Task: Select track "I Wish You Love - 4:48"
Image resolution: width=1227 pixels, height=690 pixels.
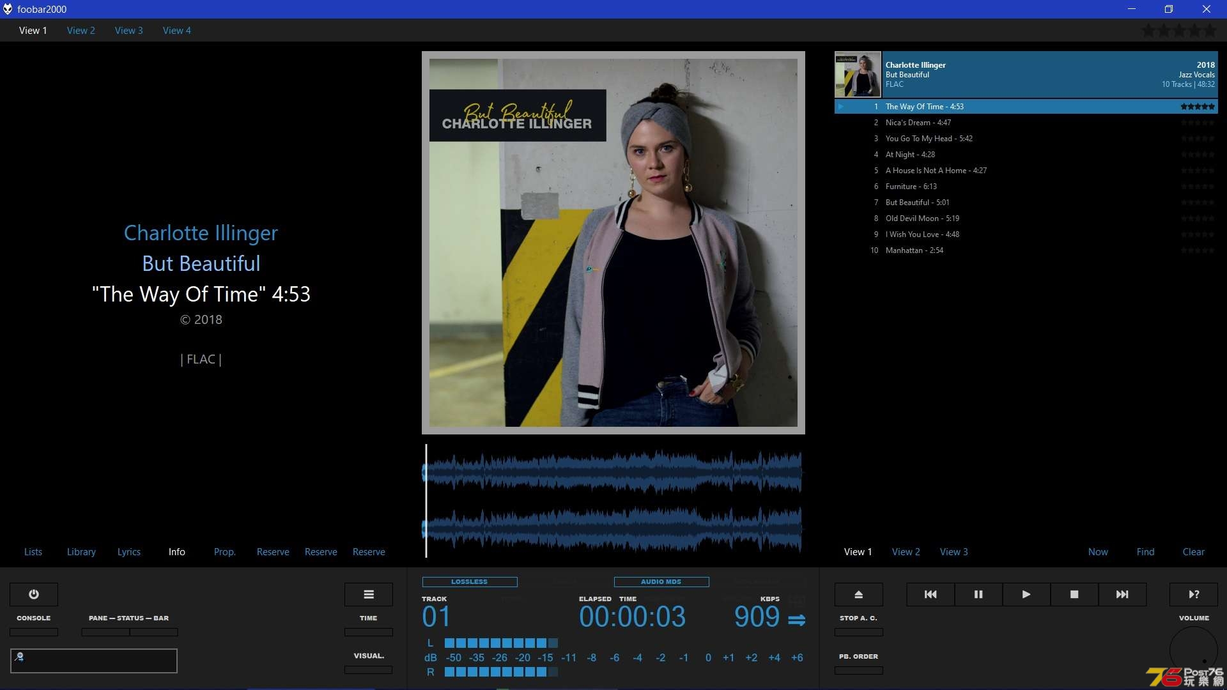Action: (1026, 234)
